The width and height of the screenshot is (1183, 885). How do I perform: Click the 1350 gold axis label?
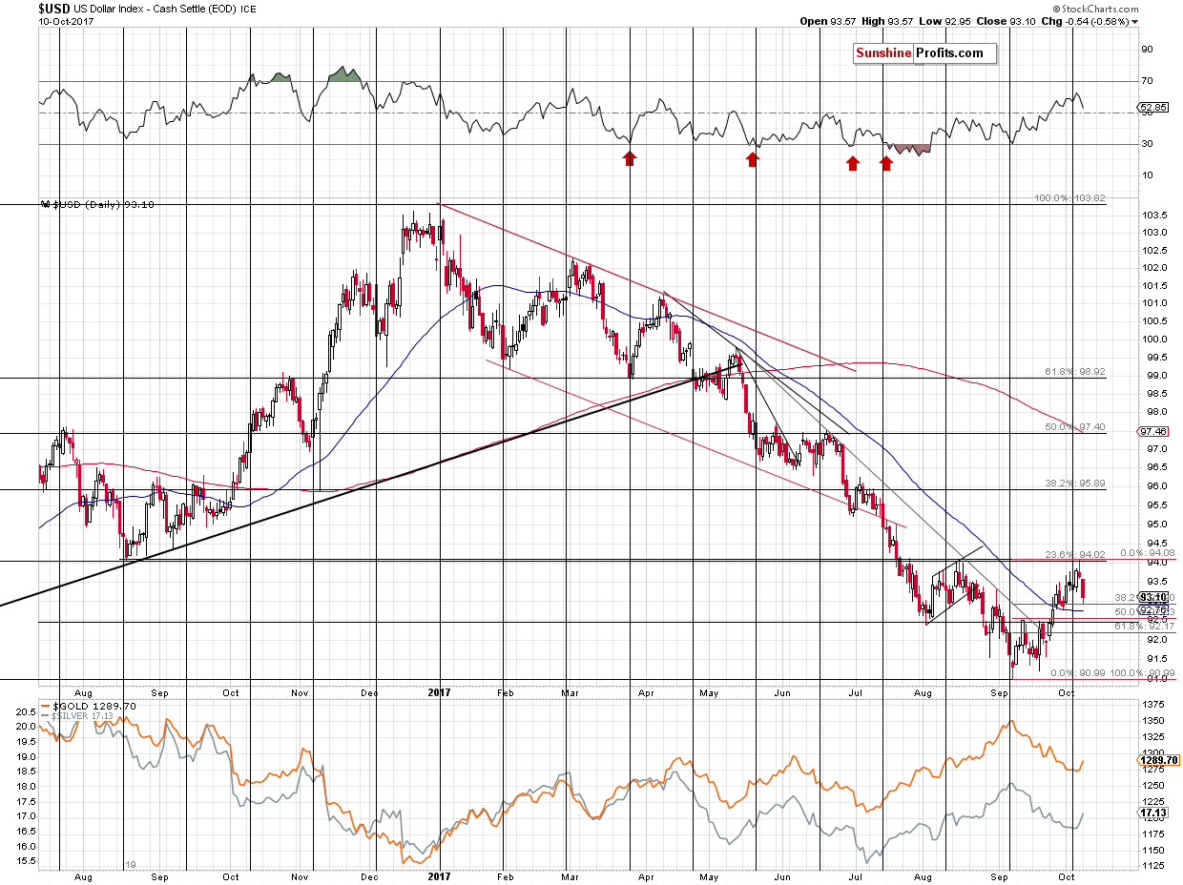(x=1152, y=720)
